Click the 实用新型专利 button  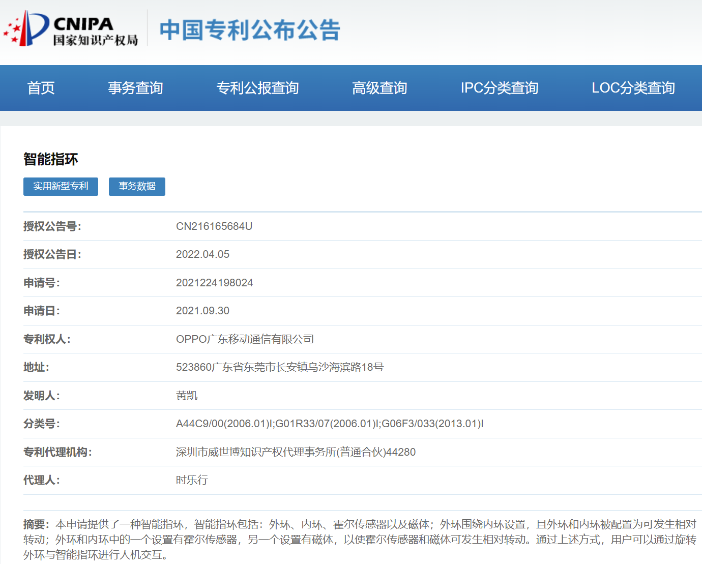coord(61,187)
